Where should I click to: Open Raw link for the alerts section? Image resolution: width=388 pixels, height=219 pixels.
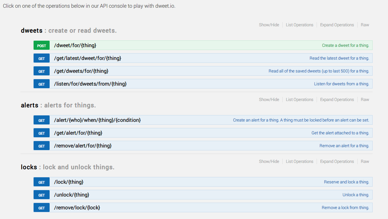365,99
